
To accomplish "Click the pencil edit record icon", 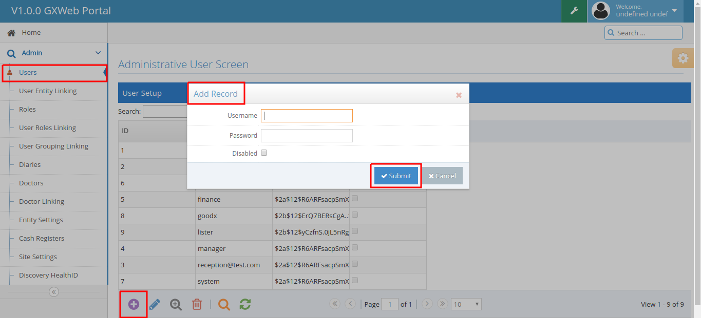I will [x=155, y=304].
